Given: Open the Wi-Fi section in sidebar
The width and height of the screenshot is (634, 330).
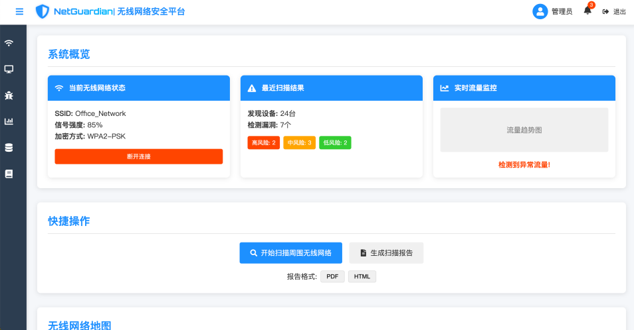Looking at the screenshot, I should 9,43.
